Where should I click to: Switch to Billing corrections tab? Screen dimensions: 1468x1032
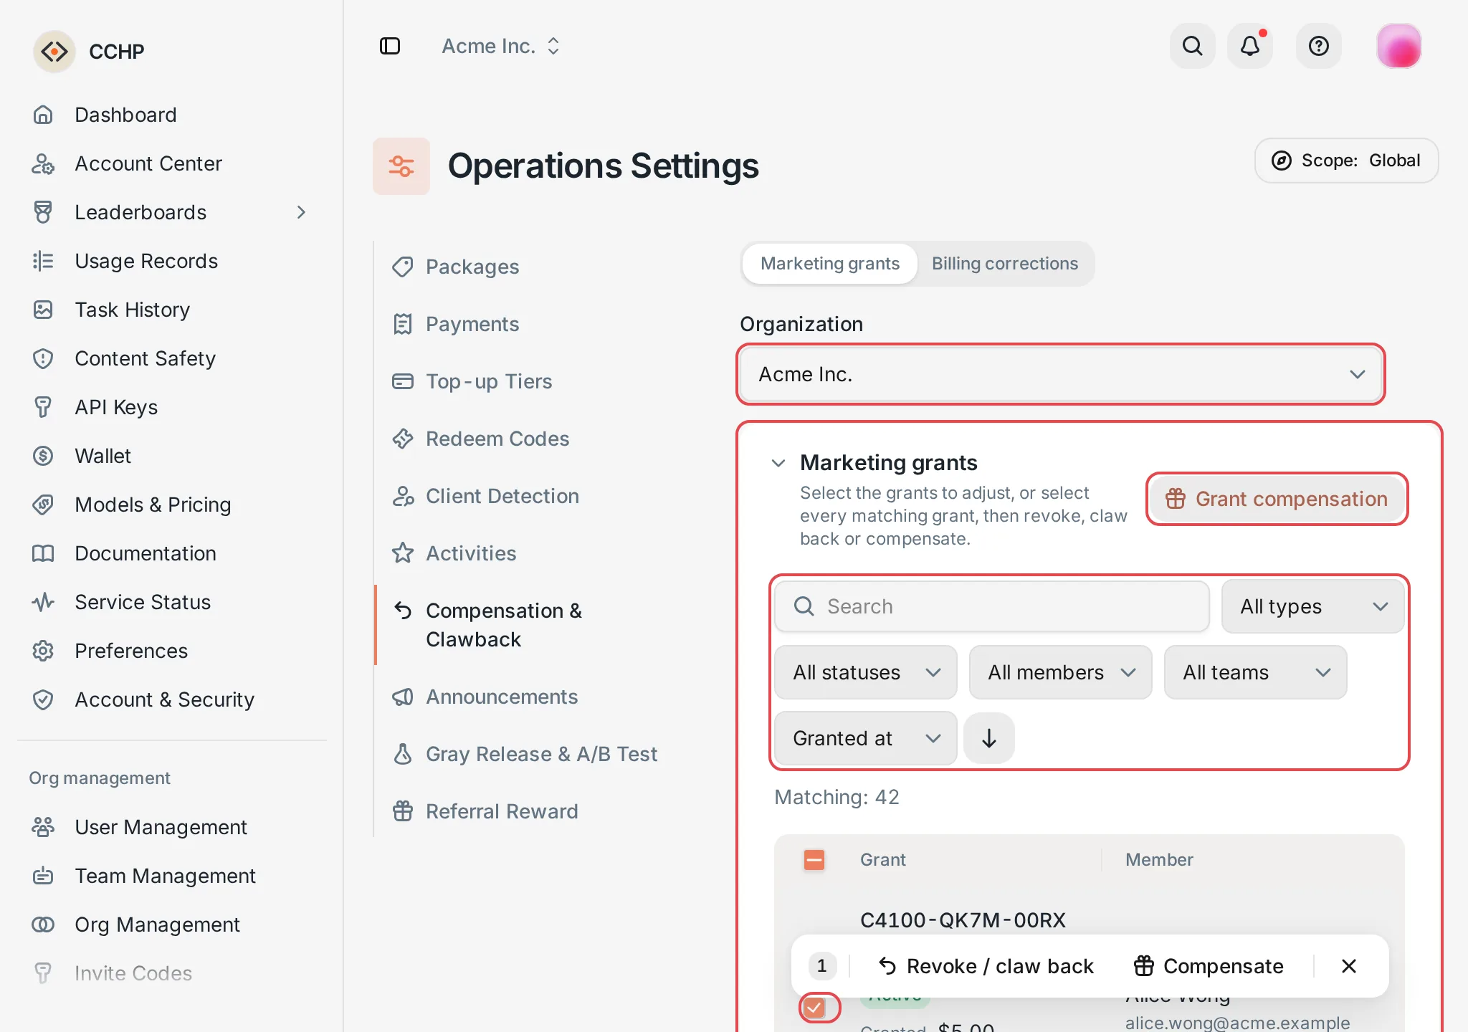[x=1004, y=264]
